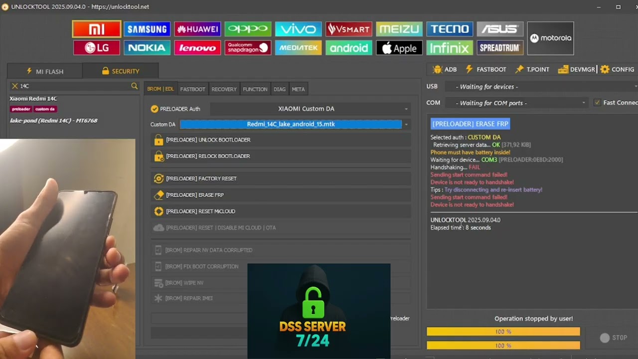Image resolution: width=638 pixels, height=359 pixels.
Task: Select the Nokia brand icon
Action: pos(147,48)
